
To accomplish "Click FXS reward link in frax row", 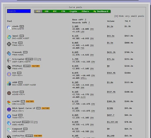I will click(83, 48).
